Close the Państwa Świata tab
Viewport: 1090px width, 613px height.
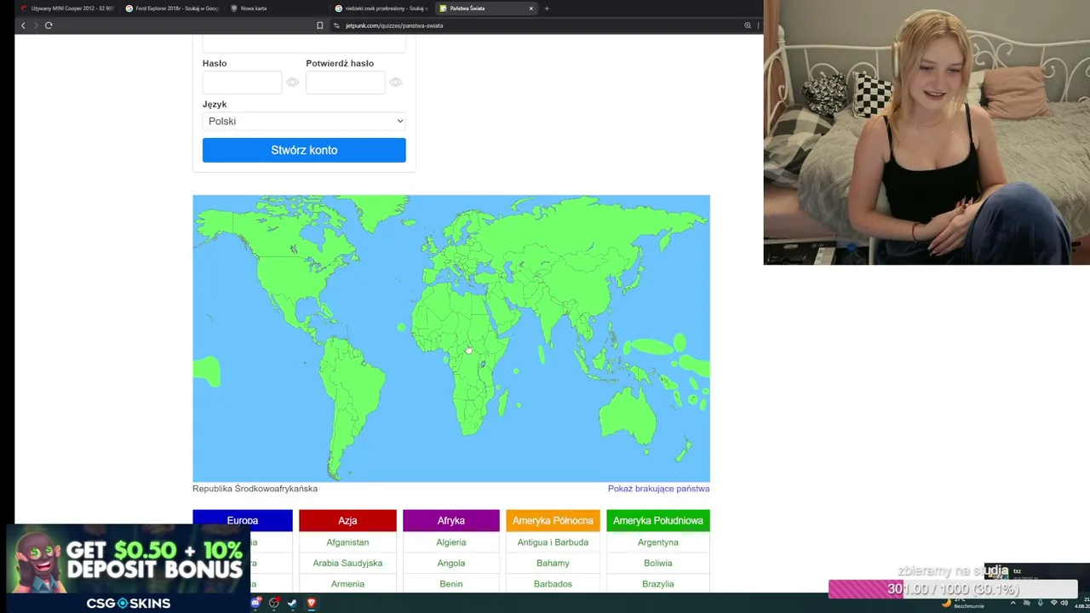[x=531, y=9]
